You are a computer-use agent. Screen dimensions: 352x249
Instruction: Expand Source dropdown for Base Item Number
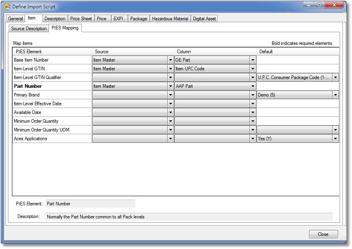pos(170,60)
